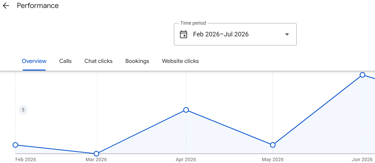Click the 5 axis value badge
375x163 pixels.
pyautogui.click(x=23, y=110)
